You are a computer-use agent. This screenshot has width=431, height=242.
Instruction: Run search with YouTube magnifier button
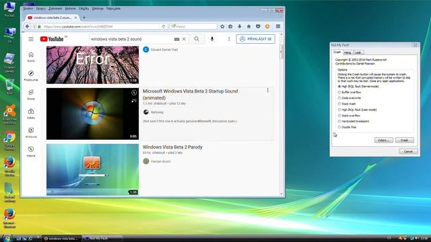click(x=197, y=39)
